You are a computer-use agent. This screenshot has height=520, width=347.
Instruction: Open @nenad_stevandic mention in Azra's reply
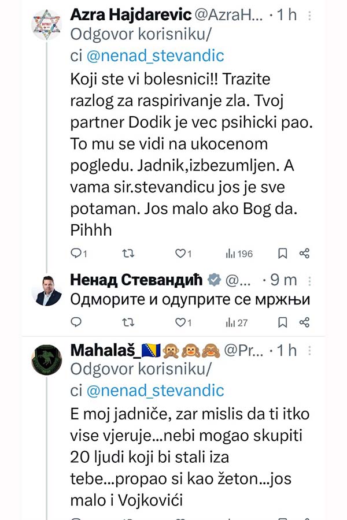pyautogui.click(x=155, y=55)
